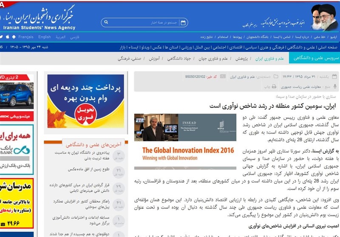
Task: Click the microphone source icon in article info
Action: pos(337,86)
